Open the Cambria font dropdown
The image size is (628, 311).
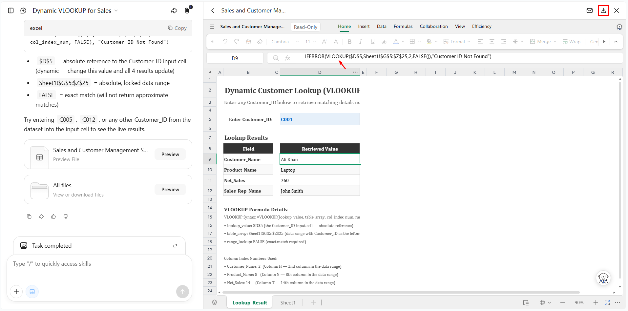(x=285, y=42)
